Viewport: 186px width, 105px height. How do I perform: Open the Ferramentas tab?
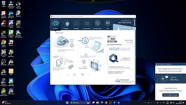click(87, 24)
